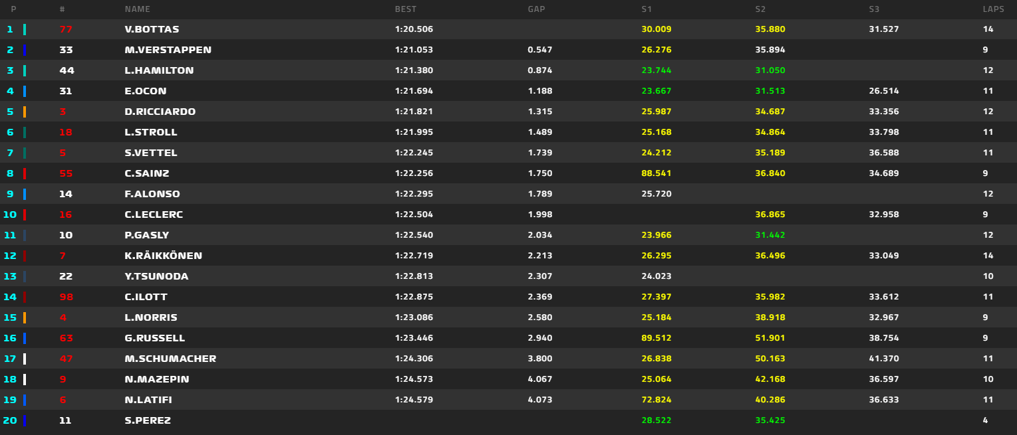
Task: Click P.GASLY's green S2 time 31.442
Action: pos(770,235)
